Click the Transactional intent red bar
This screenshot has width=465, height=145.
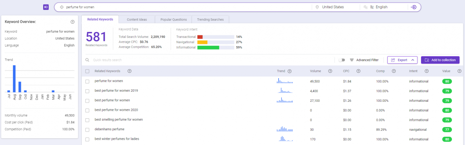pos(200,37)
